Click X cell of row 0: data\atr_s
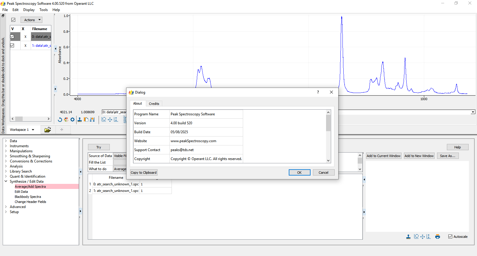 pos(25,37)
